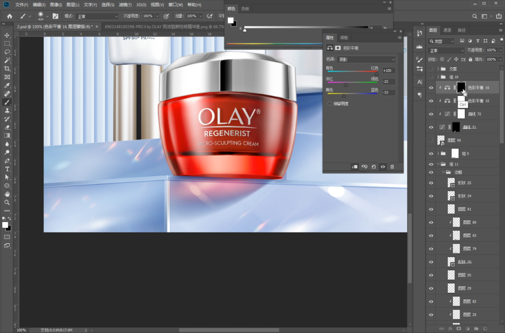Click the Home icon in options bar
The image size is (505, 333).
pyautogui.click(x=10, y=16)
